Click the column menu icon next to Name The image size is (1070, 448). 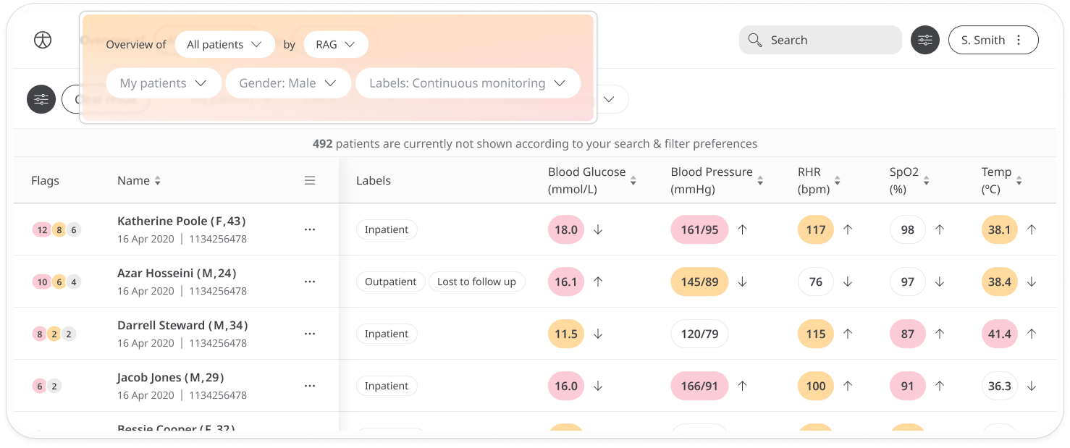[x=310, y=181]
